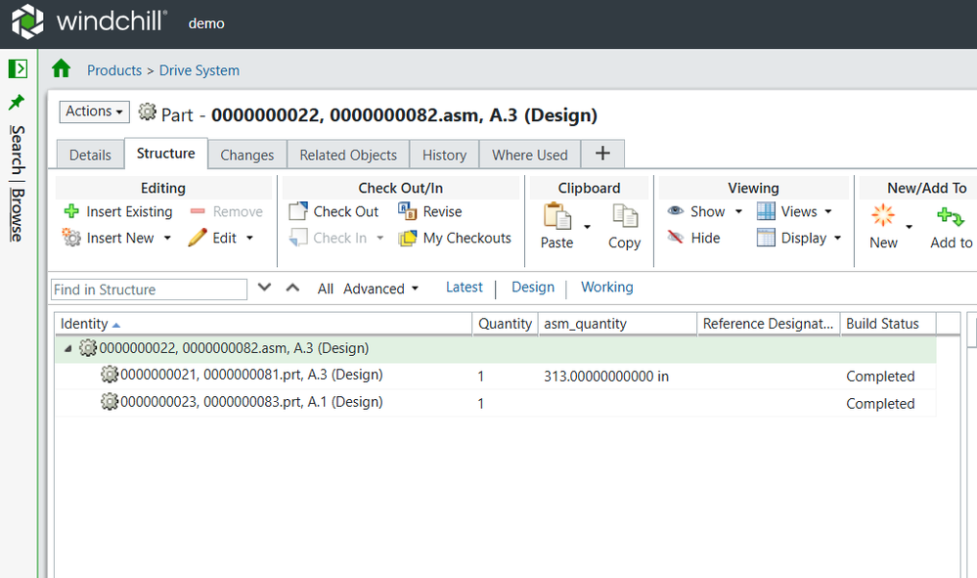Click gear icon of row 0000000021
The width and height of the screenshot is (977, 578).
coord(109,375)
